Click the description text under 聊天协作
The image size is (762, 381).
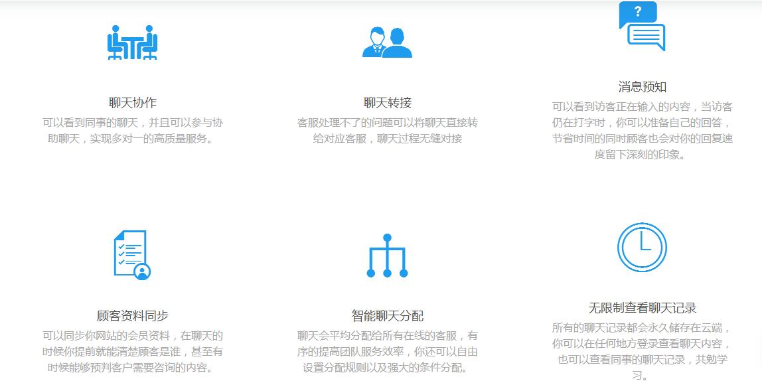click(133, 131)
